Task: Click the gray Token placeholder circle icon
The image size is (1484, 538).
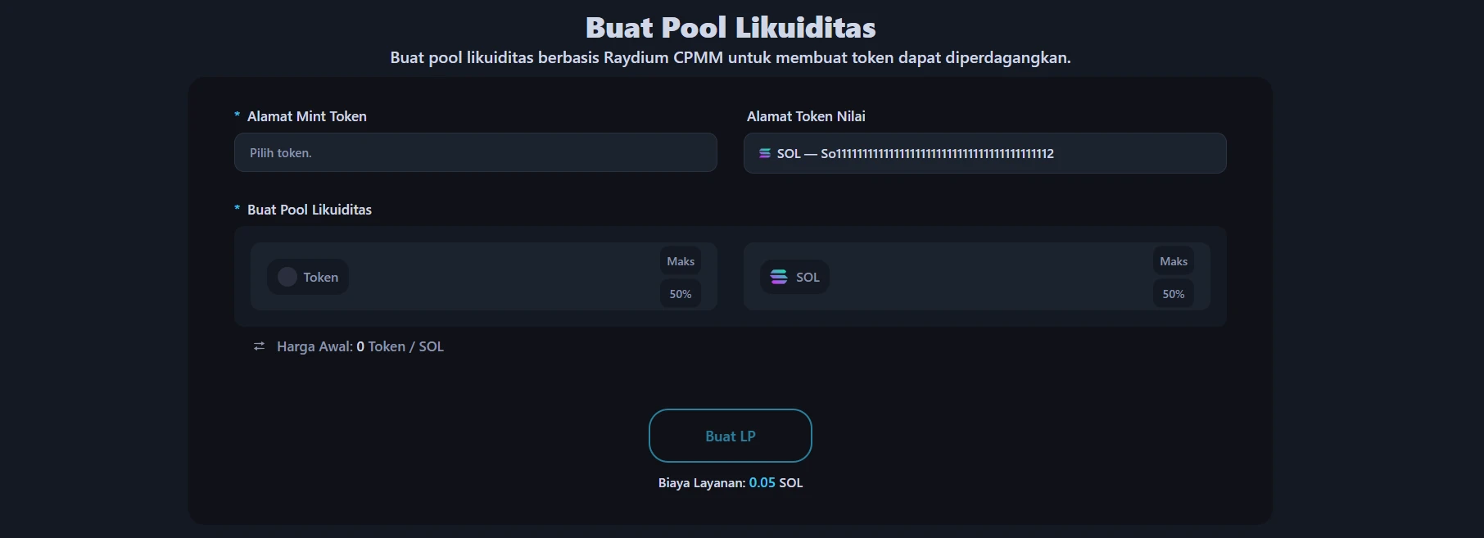Action: click(x=287, y=277)
